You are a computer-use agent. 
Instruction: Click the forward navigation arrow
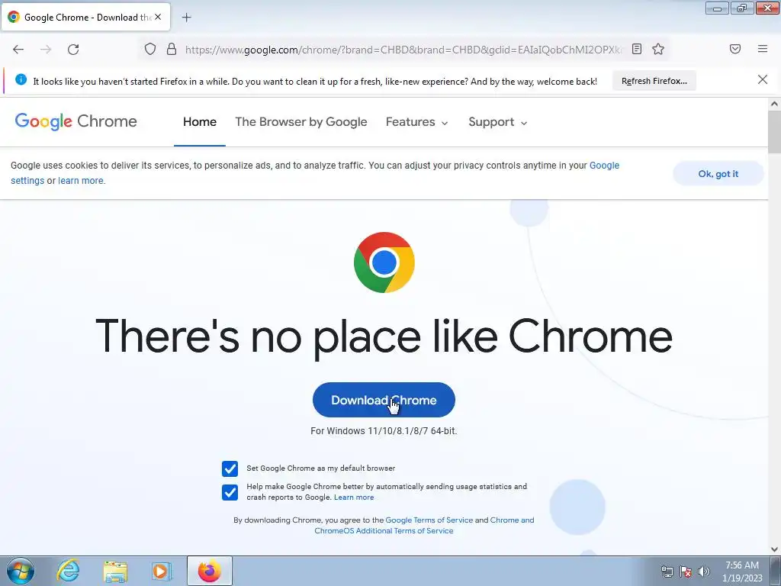tap(46, 50)
